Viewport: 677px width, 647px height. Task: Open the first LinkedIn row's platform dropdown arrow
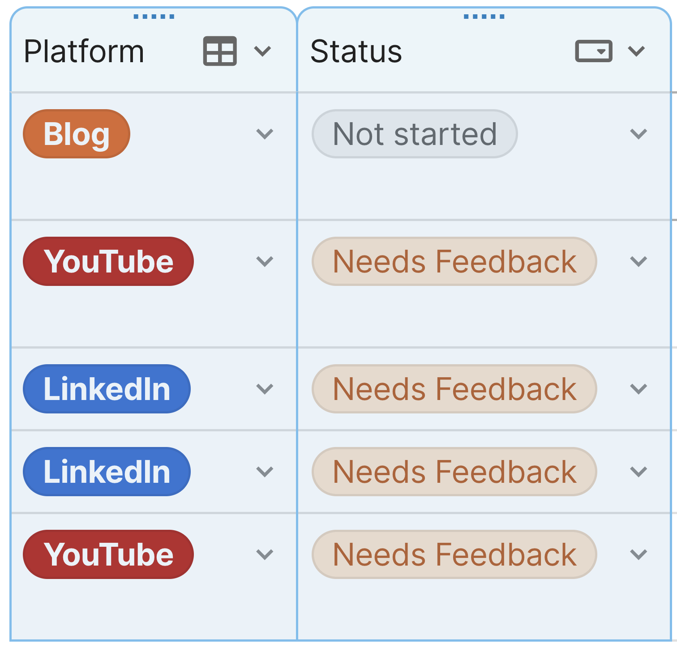point(265,389)
